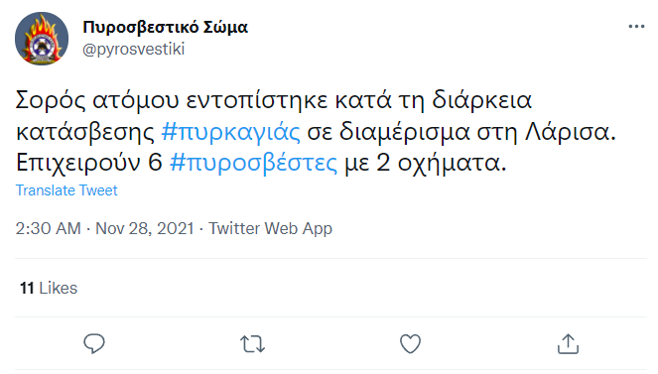Click the Nov 28, 2021 date

pyautogui.click(x=144, y=228)
